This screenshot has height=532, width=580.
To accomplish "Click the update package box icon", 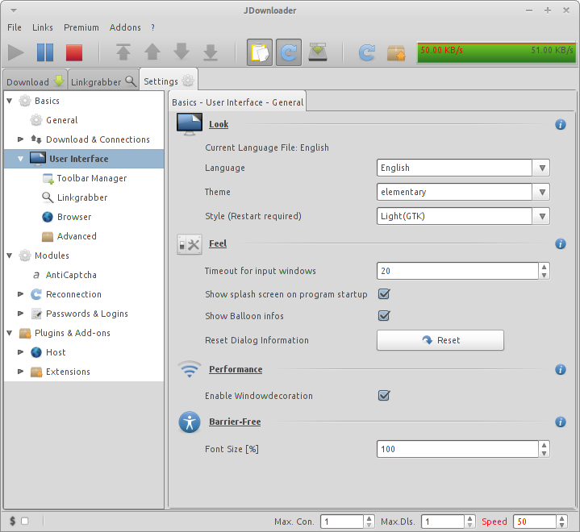I will tap(396, 53).
